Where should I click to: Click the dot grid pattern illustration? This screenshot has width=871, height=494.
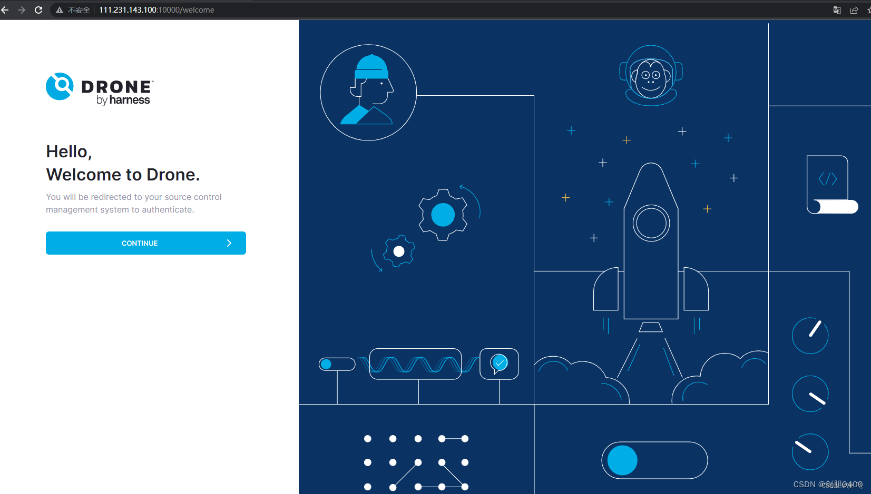click(x=416, y=463)
